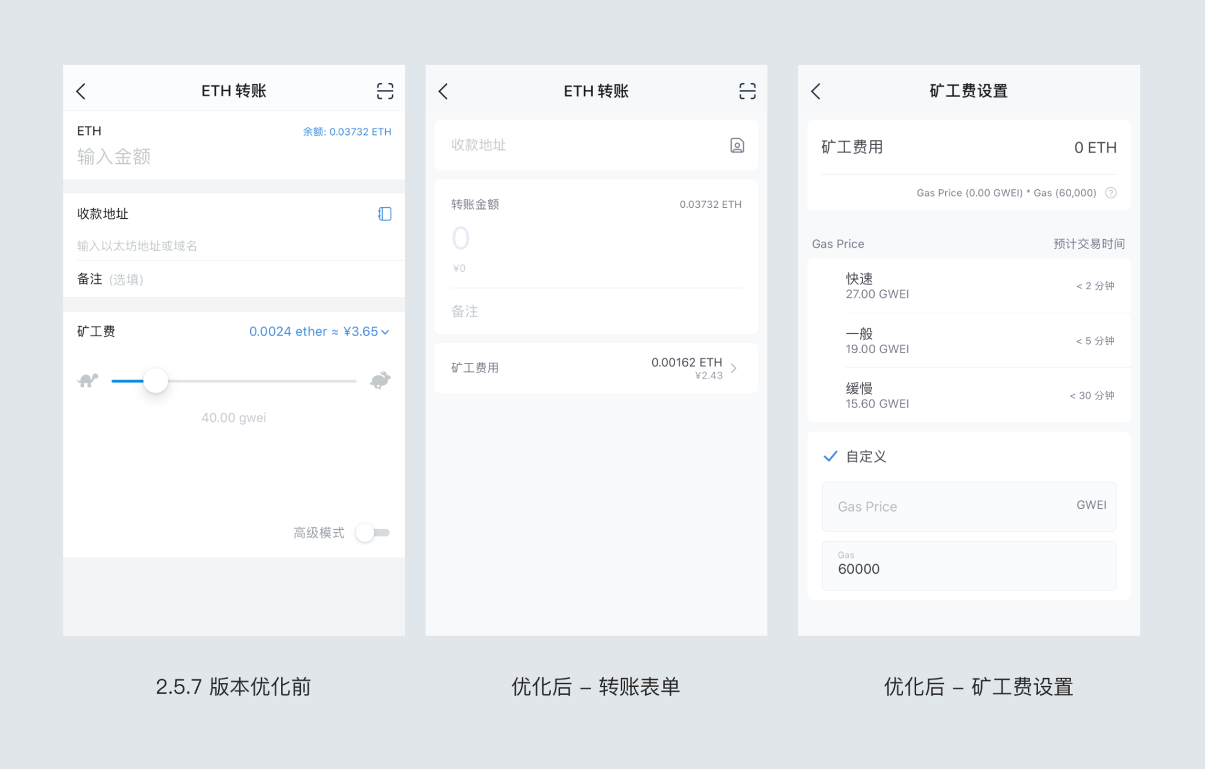Click the rabbit fast-speed icon

(380, 380)
